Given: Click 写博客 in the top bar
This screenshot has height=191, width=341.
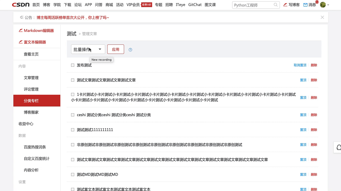Looking at the screenshot, I should point(292,5).
